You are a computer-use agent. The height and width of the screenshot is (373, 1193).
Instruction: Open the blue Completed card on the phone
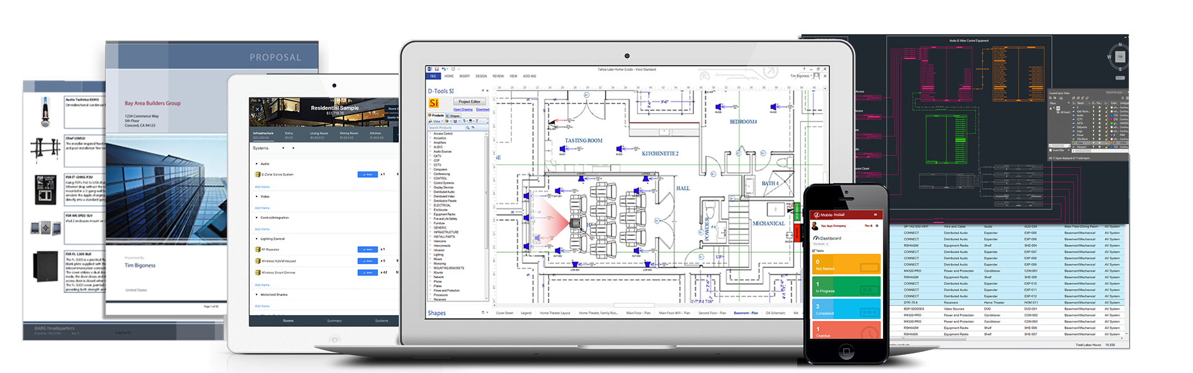(x=846, y=309)
